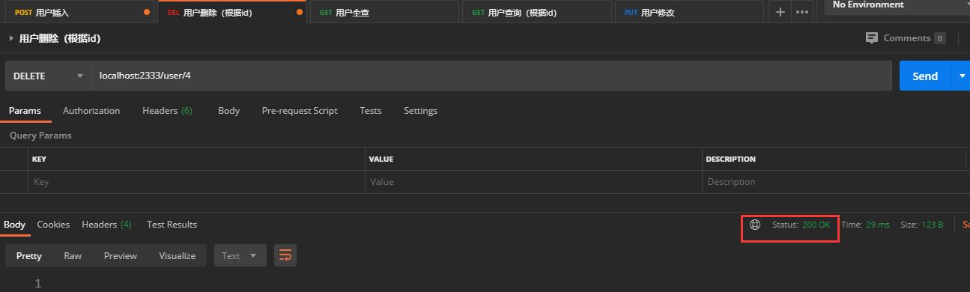Switch to PUT 用户修改 tab
Viewport: 970px width, 292px height.
(689, 12)
